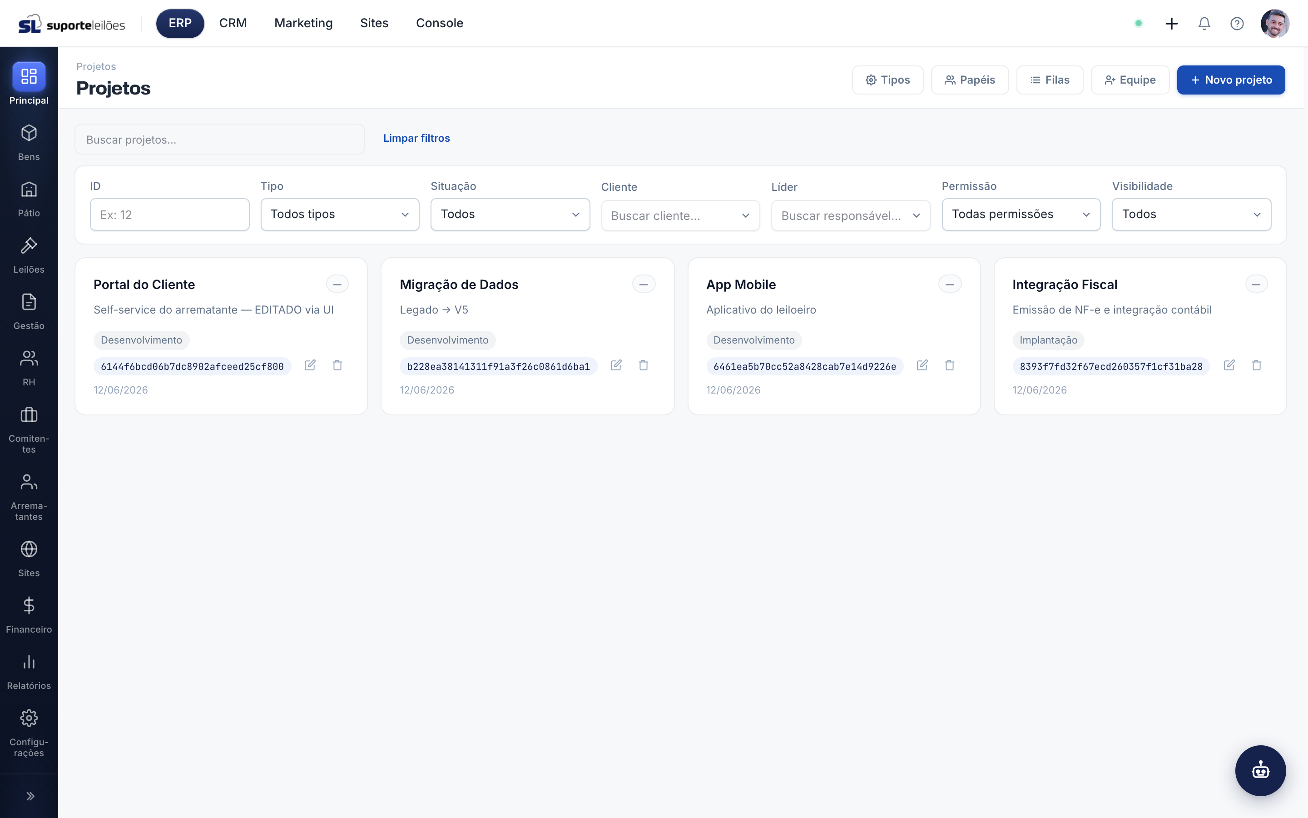Open the Tipos settings button
This screenshot has width=1308, height=818.
(x=887, y=80)
